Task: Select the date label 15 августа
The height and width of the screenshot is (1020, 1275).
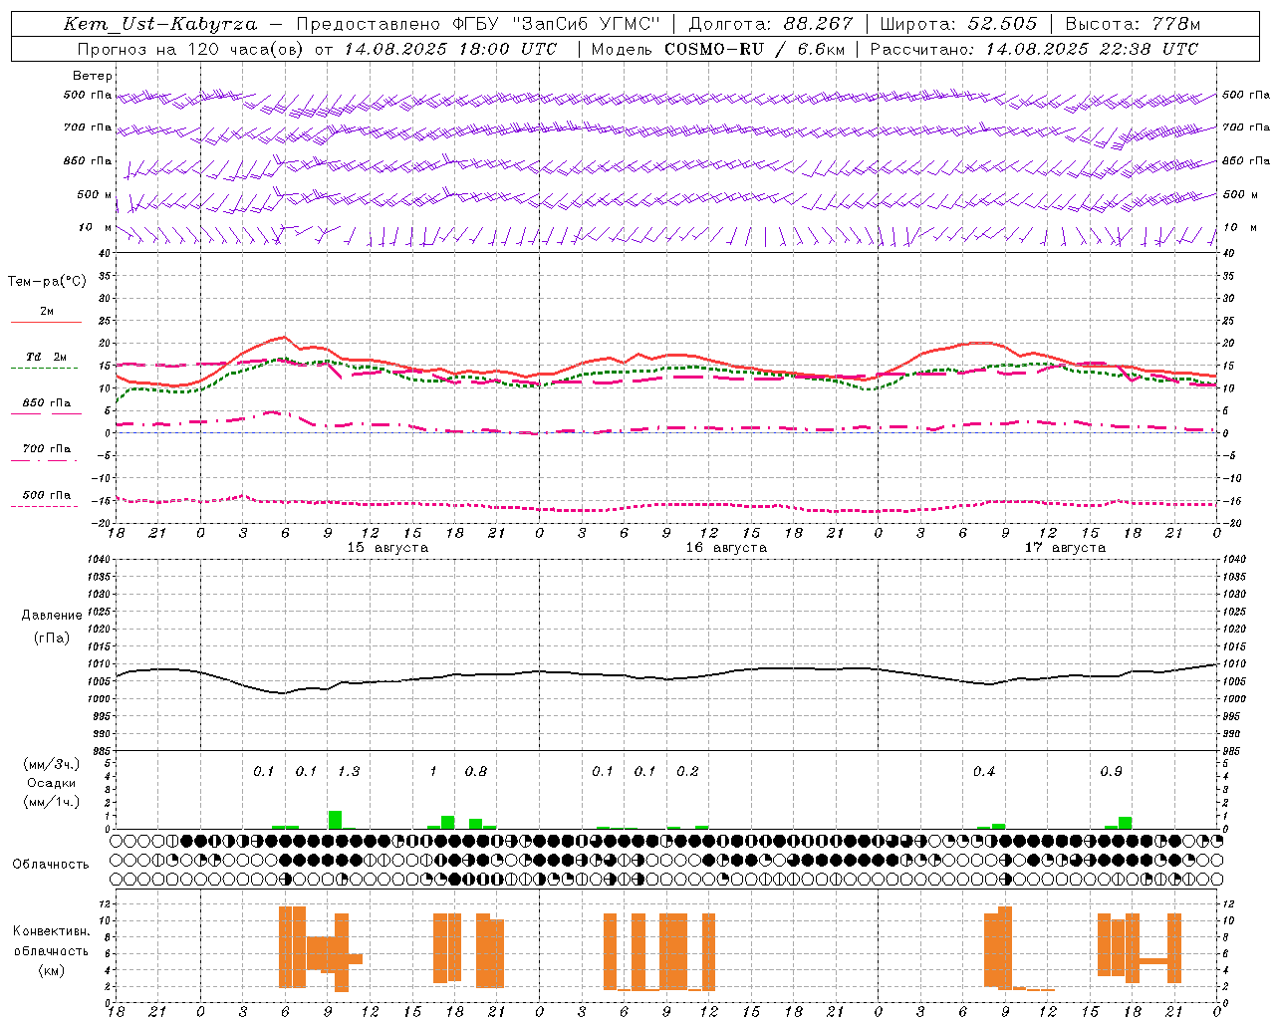Action: tap(387, 548)
